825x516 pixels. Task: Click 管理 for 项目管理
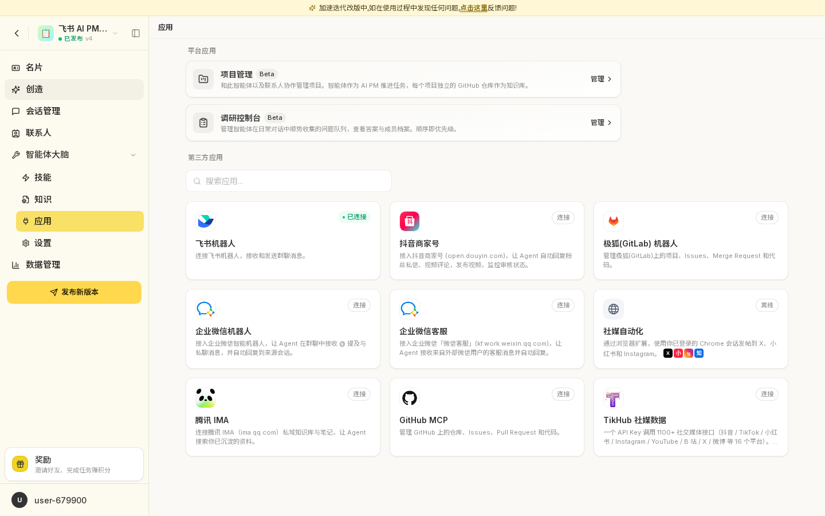tap(602, 79)
